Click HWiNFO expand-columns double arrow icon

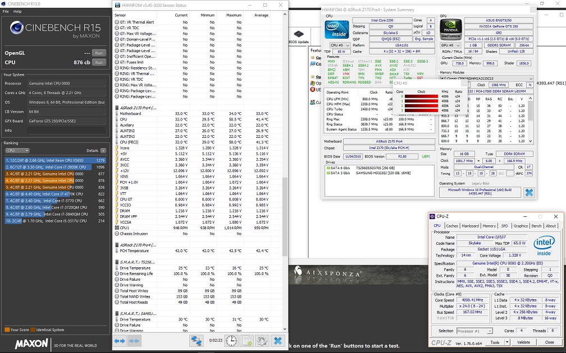click(120, 341)
